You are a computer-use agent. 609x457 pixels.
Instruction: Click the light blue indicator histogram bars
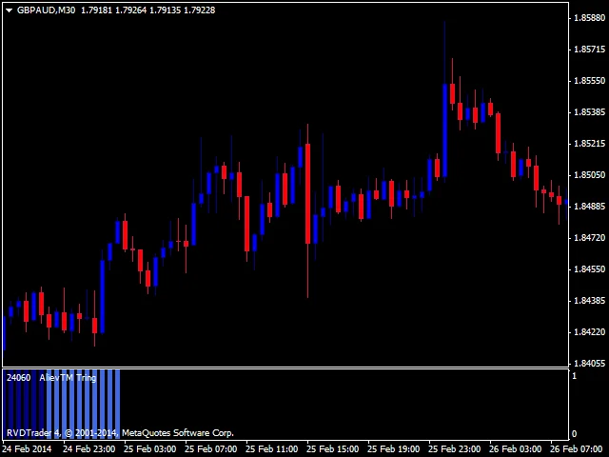pos(83,404)
